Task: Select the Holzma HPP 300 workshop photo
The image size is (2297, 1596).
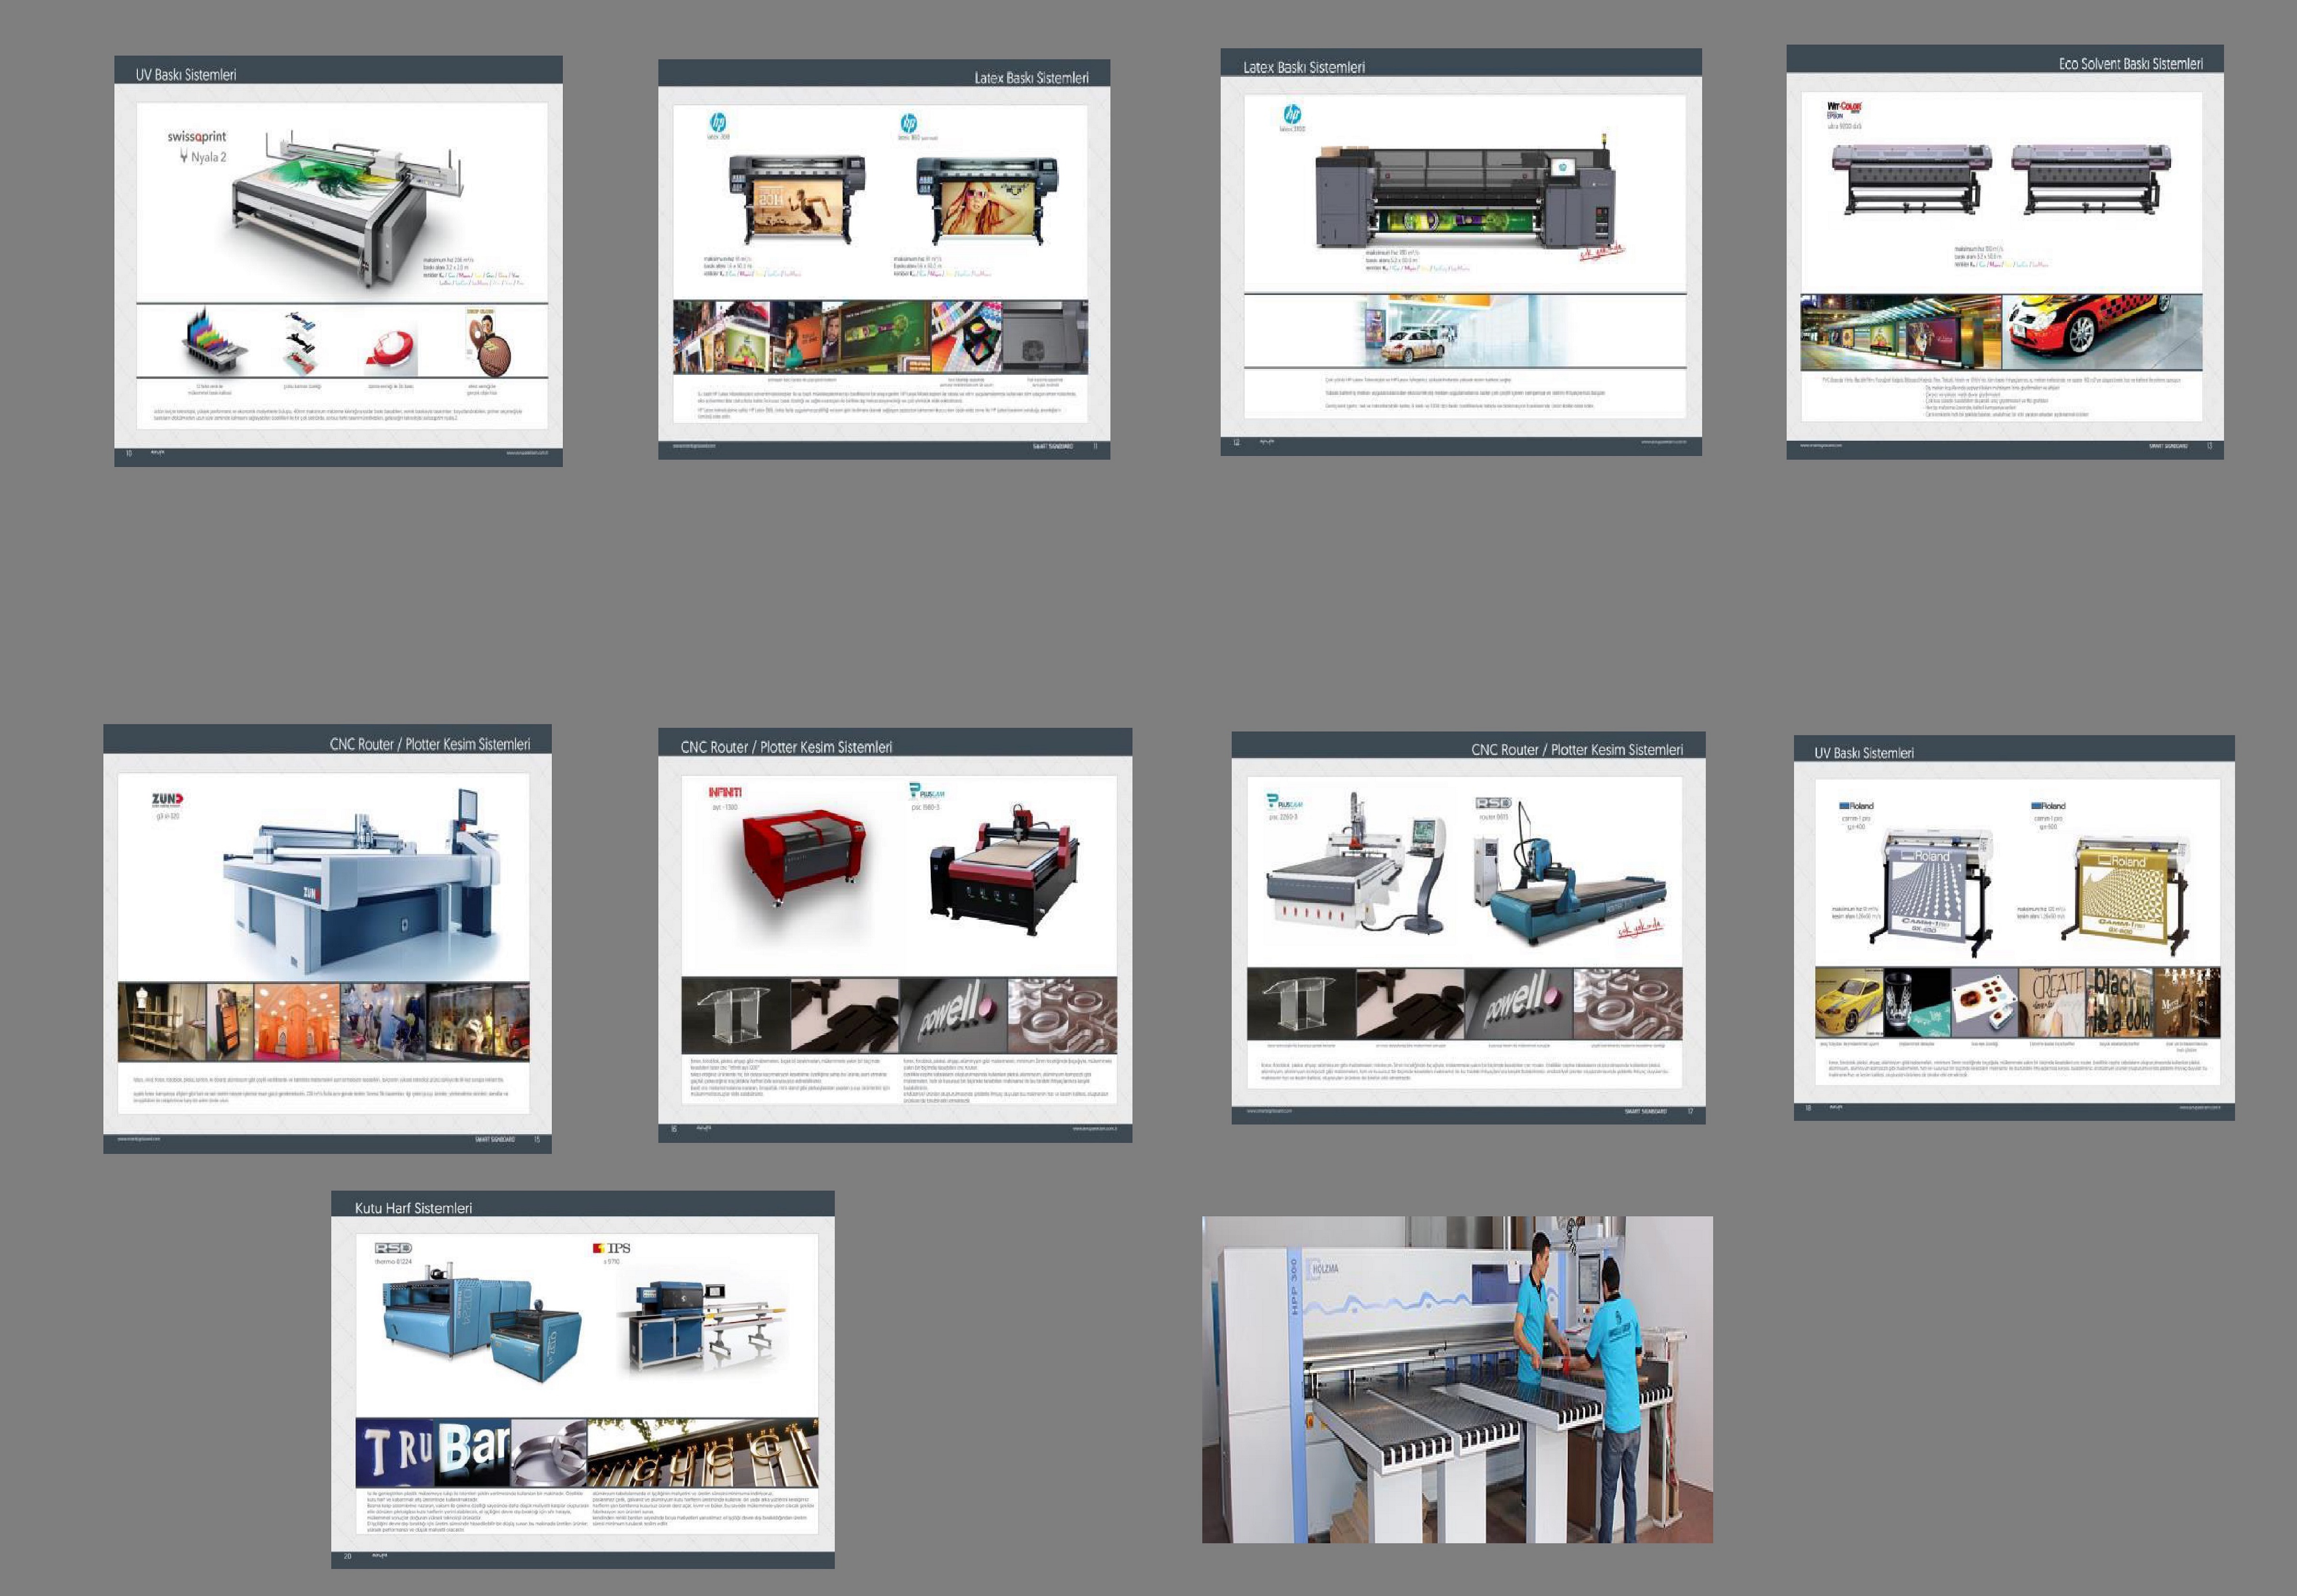Action: (x=1456, y=1379)
